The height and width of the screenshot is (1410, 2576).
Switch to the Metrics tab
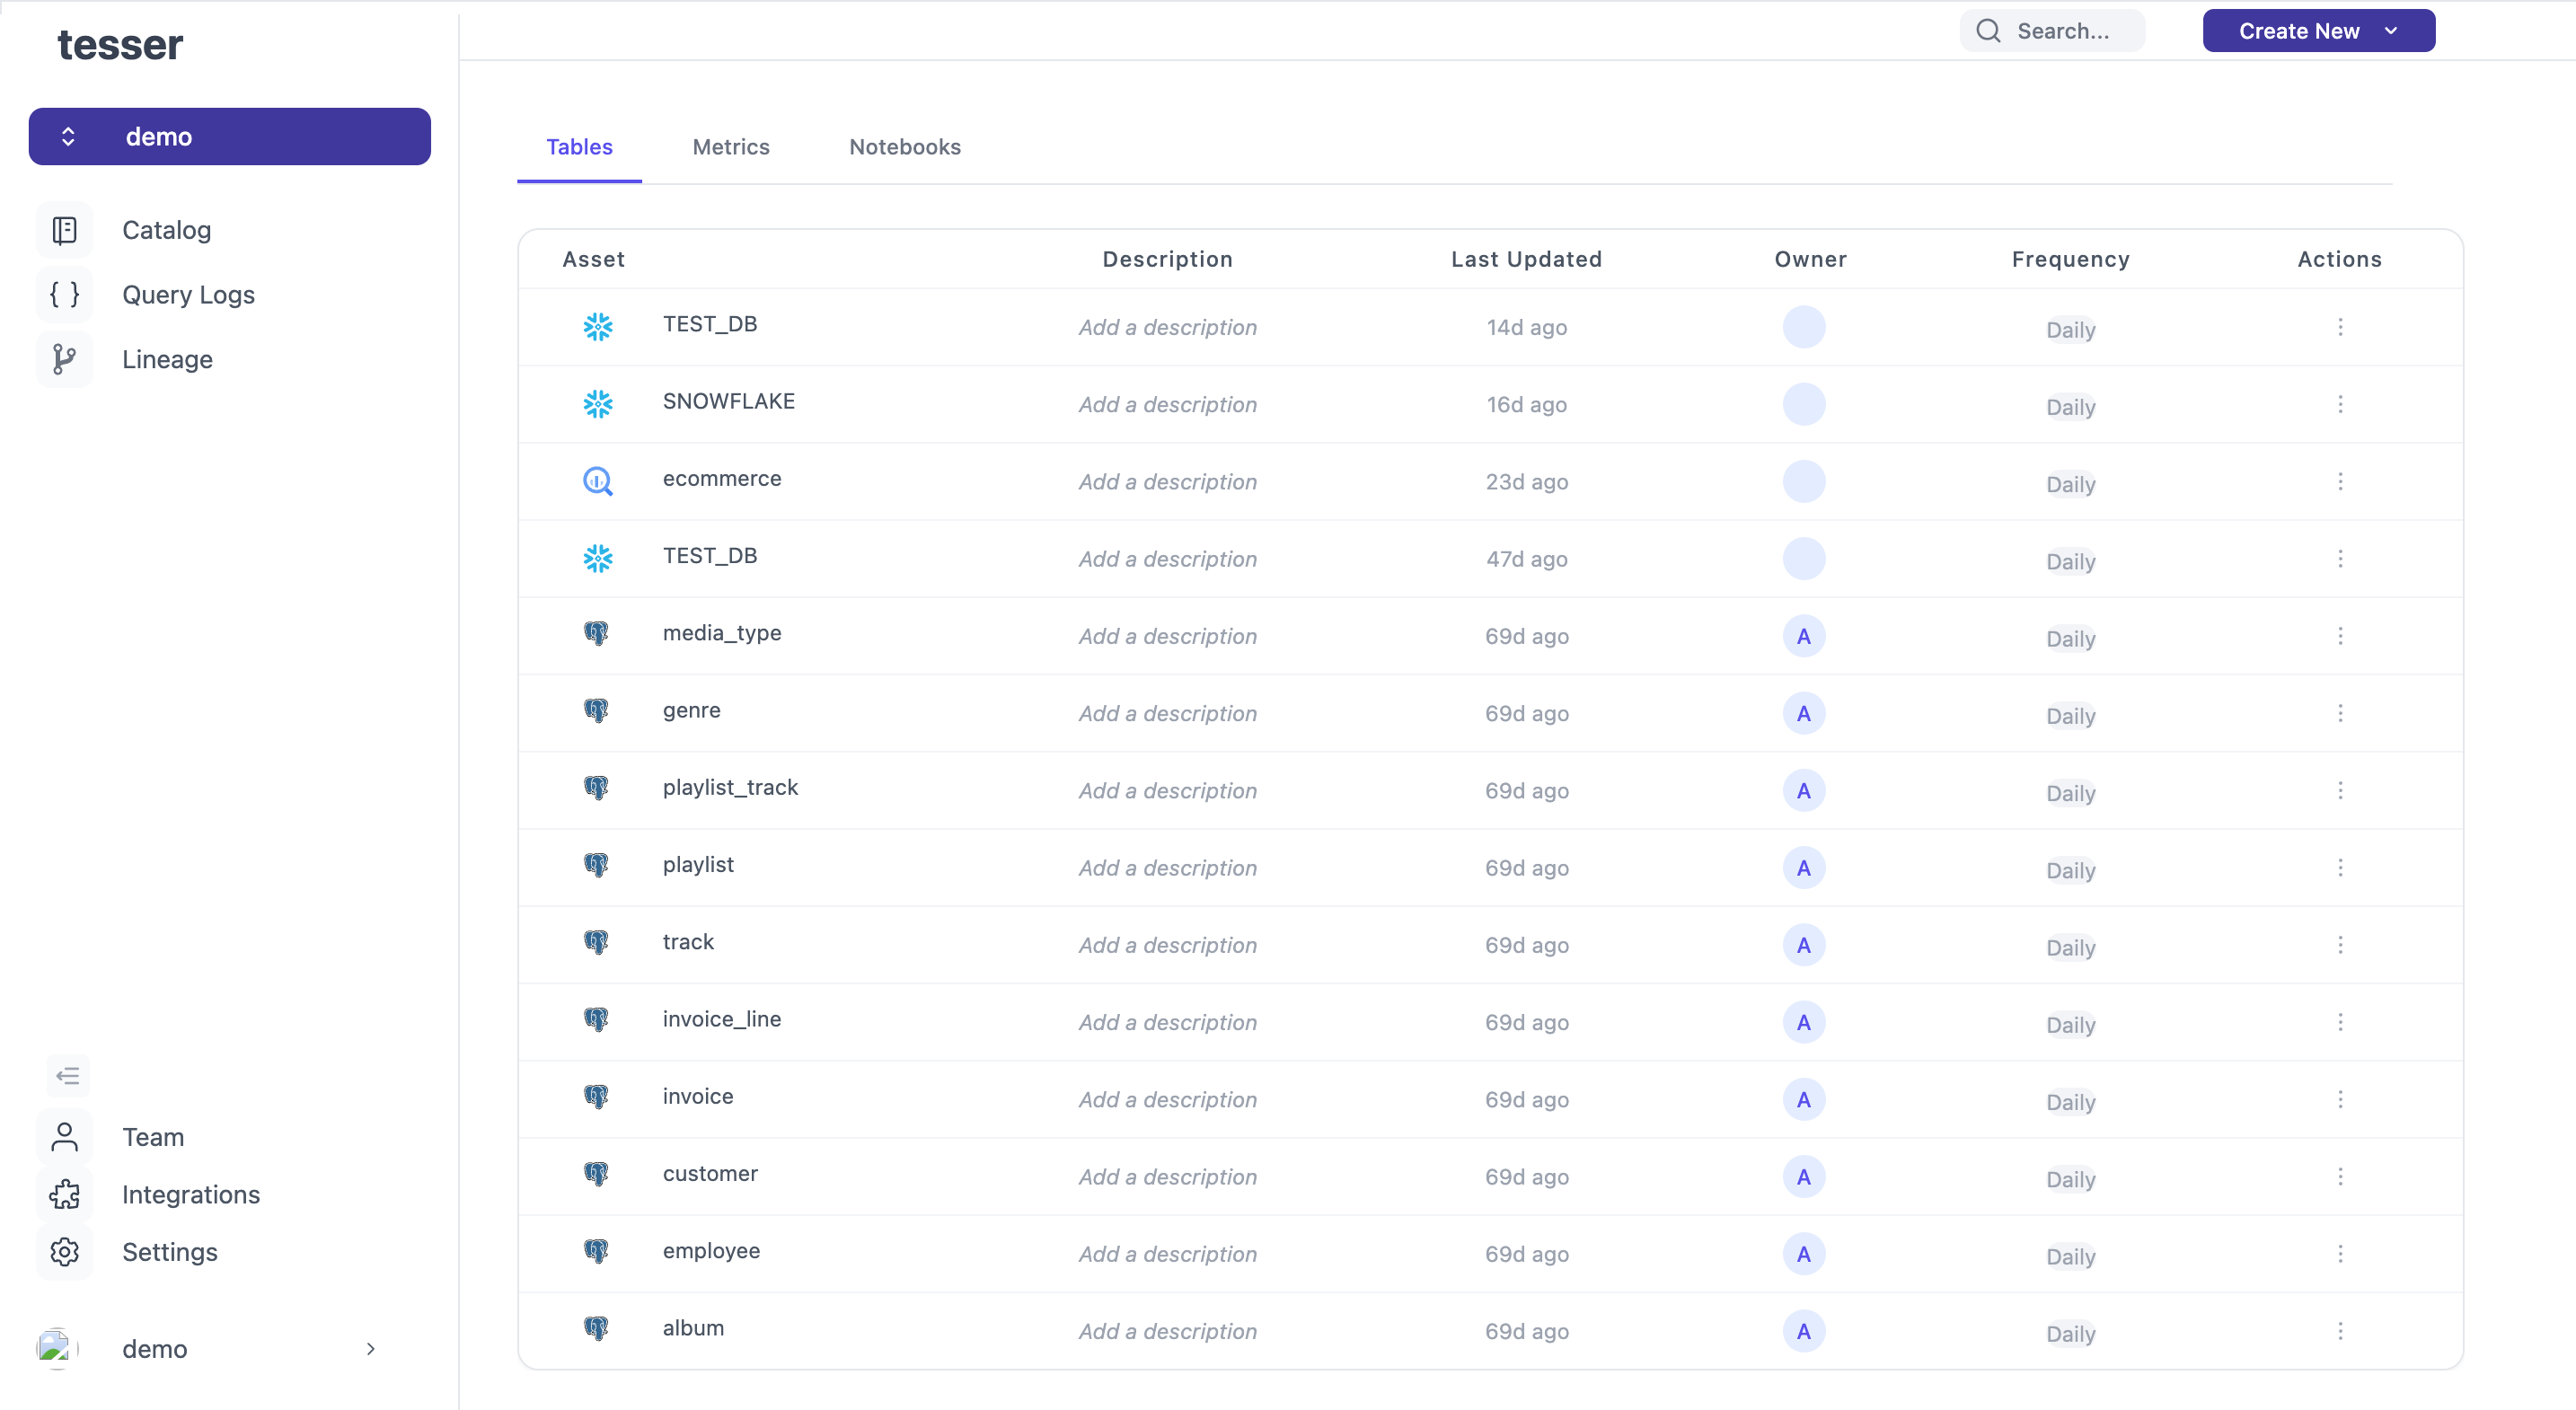pos(731,147)
